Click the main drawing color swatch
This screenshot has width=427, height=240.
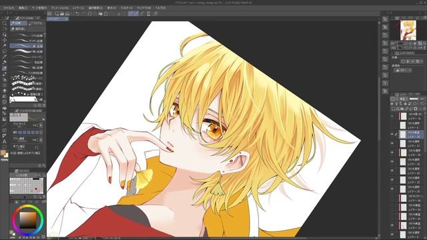pyautogui.click(x=3, y=153)
